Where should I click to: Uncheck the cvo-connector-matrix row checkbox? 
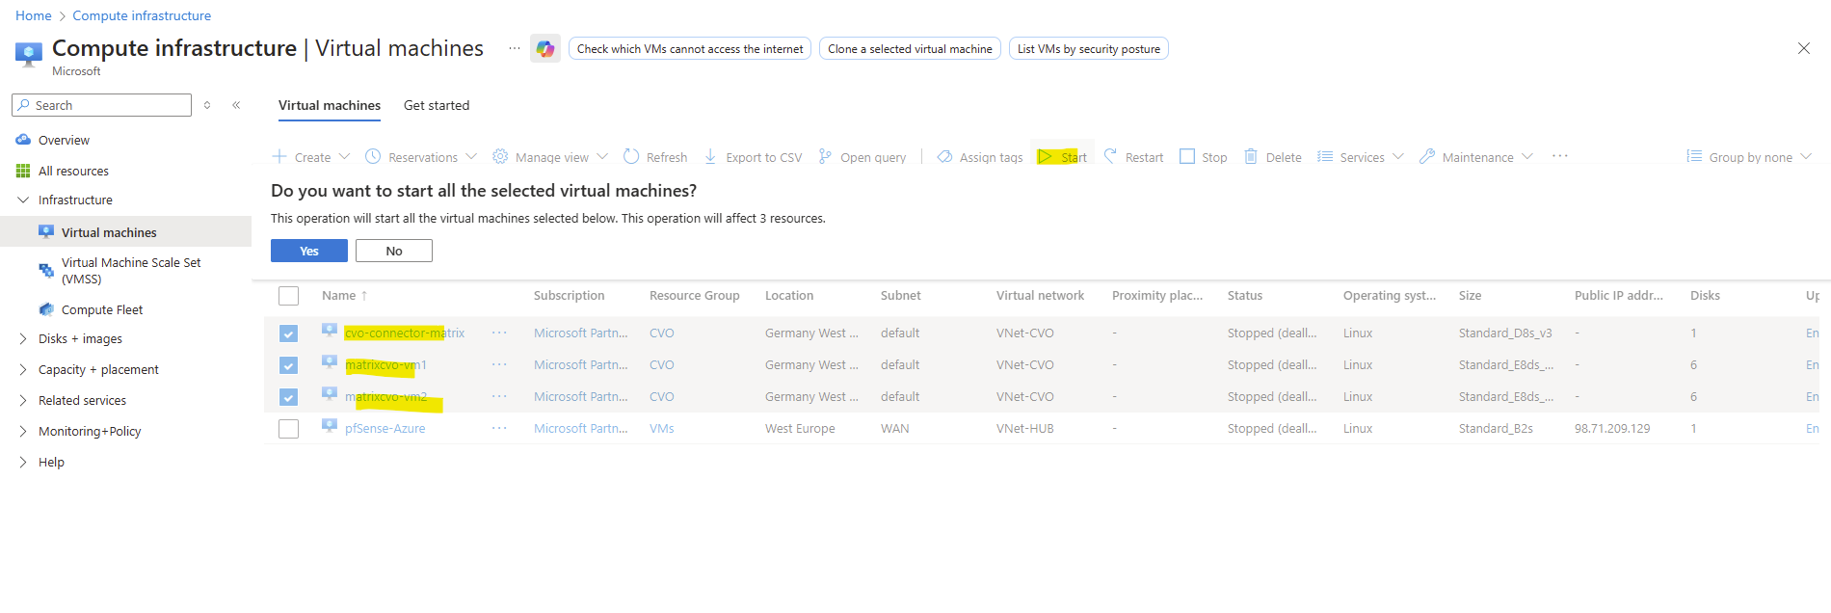[288, 333]
